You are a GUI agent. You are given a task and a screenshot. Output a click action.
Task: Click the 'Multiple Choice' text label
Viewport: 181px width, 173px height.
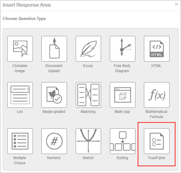pyautogui.click(x=20, y=160)
